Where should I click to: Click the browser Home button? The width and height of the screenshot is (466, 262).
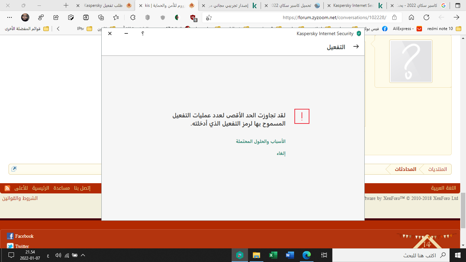pyautogui.click(x=411, y=17)
